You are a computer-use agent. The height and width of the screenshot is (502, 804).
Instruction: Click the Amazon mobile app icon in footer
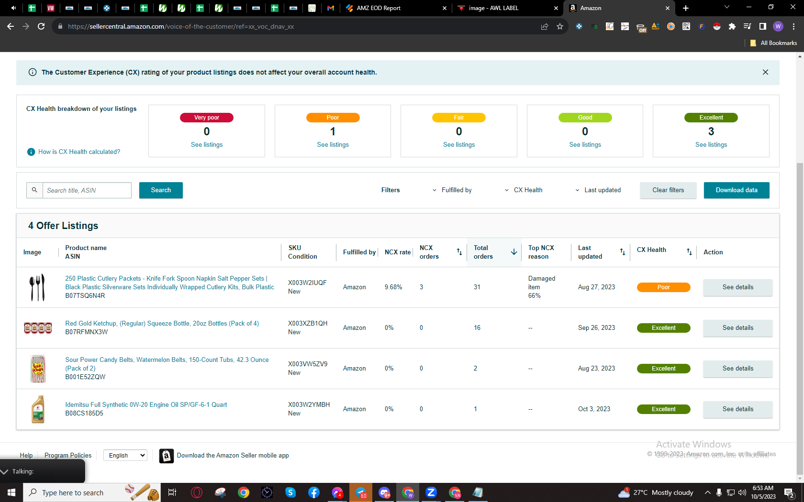(x=166, y=456)
